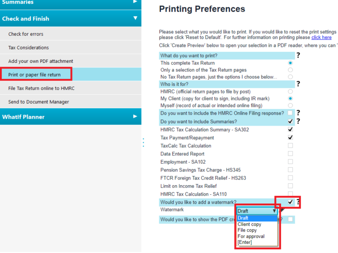
Task: Pick 'For approval' watermark option
Action: click(x=251, y=236)
